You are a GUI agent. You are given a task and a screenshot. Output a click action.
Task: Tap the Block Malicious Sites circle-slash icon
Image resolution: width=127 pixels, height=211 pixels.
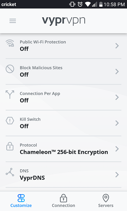[x=10, y=69]
